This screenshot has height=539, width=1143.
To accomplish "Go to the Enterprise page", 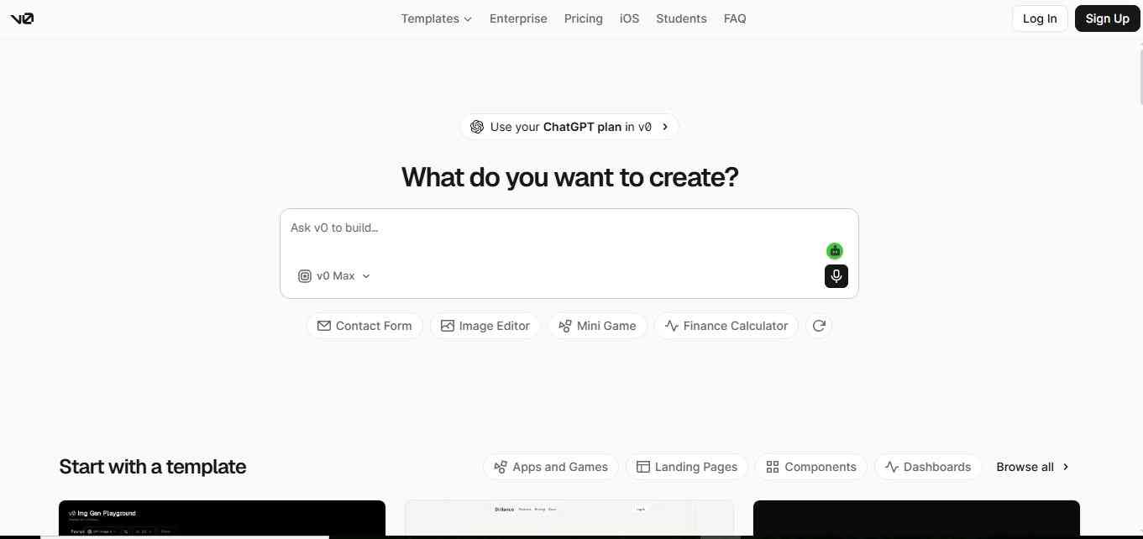I will [x=518, y=18].
